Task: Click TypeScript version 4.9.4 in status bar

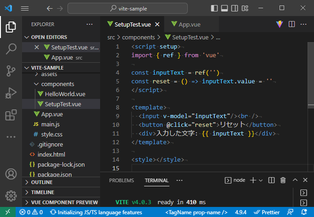Action: [x=241, y=212]
